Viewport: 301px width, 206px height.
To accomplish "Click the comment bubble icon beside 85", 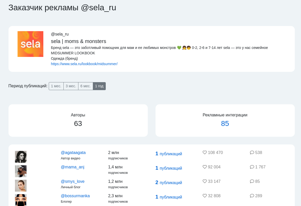I will pos(252,181).
